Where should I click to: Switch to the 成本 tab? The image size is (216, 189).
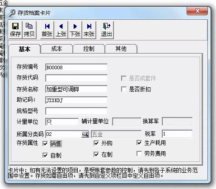pos(57,49)
